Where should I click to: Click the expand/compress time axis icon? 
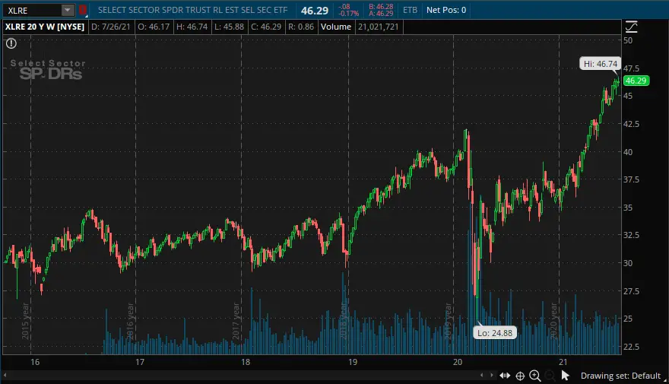(505, 376)
